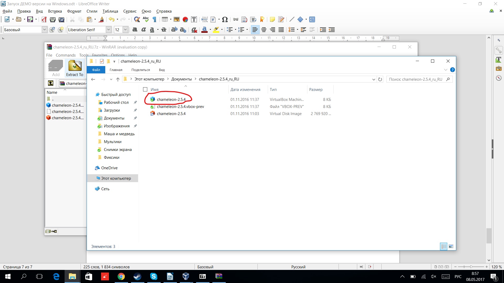
Task: Expand Explorer address bar history dropdown
Action: (x=374, y=79)
